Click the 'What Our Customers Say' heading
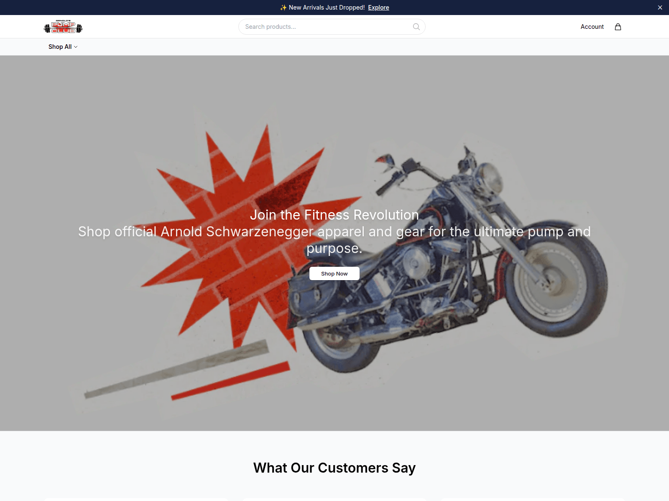669x501 pixels. tap(334, 468)
